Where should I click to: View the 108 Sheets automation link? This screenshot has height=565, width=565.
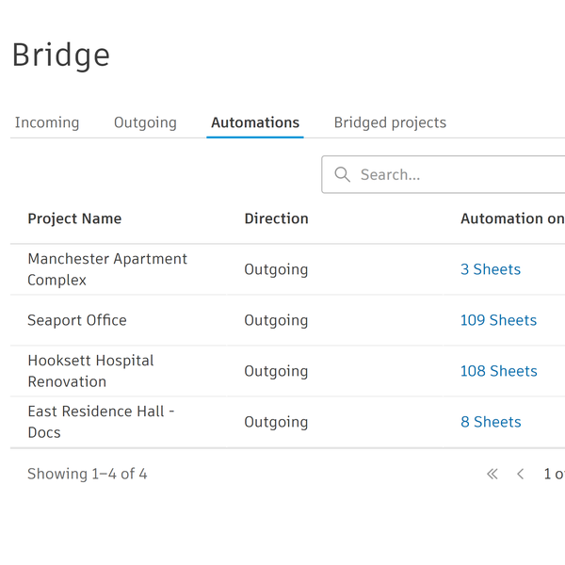point(498,371)
